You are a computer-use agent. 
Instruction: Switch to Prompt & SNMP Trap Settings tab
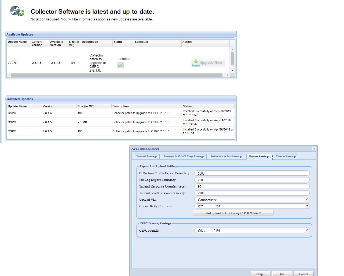click(184, 157)
